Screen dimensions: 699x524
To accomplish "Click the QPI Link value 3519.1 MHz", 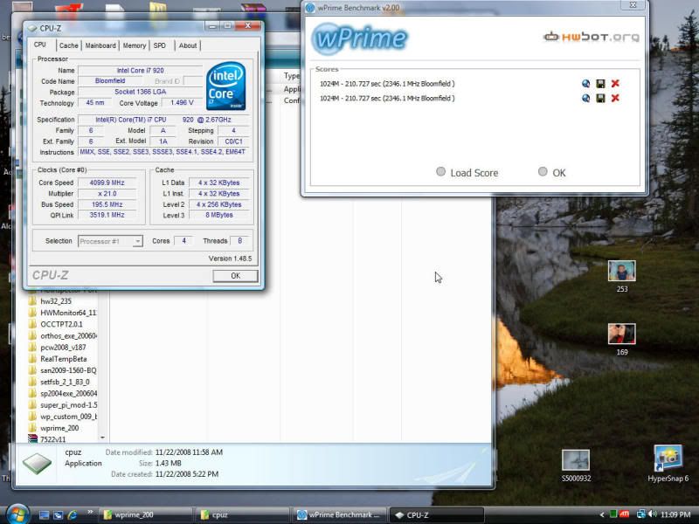I will 107,215.
